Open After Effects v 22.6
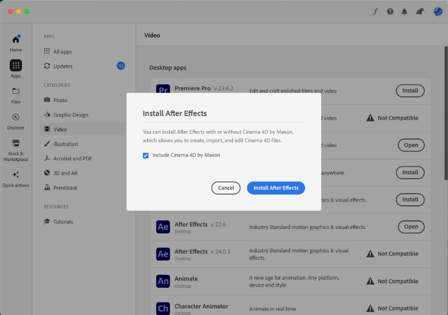Image resolution: width=448 pixels, height=315 pixels. point(411,227)
